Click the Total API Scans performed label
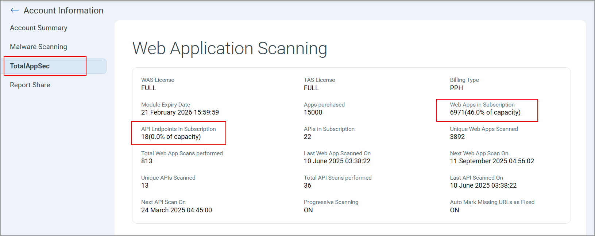Viewport: 595px width, 236px height. coord(338,178)
